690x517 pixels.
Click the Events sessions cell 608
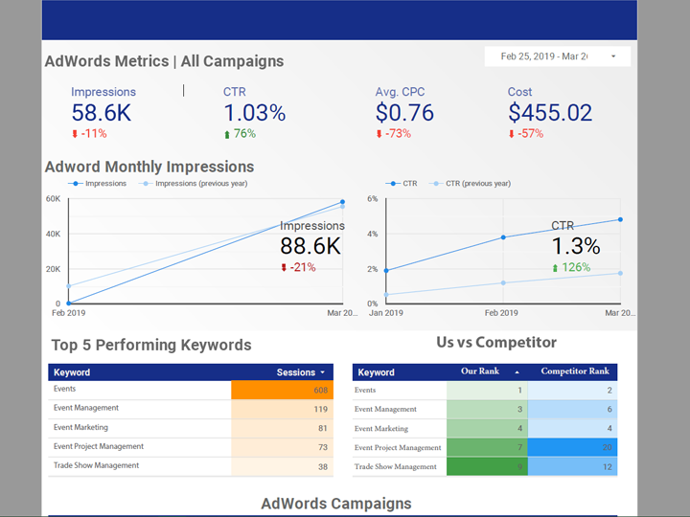tap(282, 390)
